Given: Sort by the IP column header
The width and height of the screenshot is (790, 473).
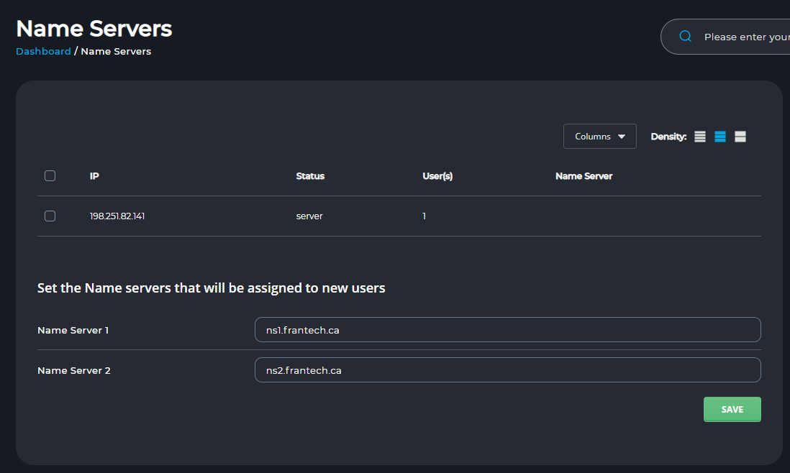Looking at the screenshot, I should pyautogui.click(x=94, y=176).
